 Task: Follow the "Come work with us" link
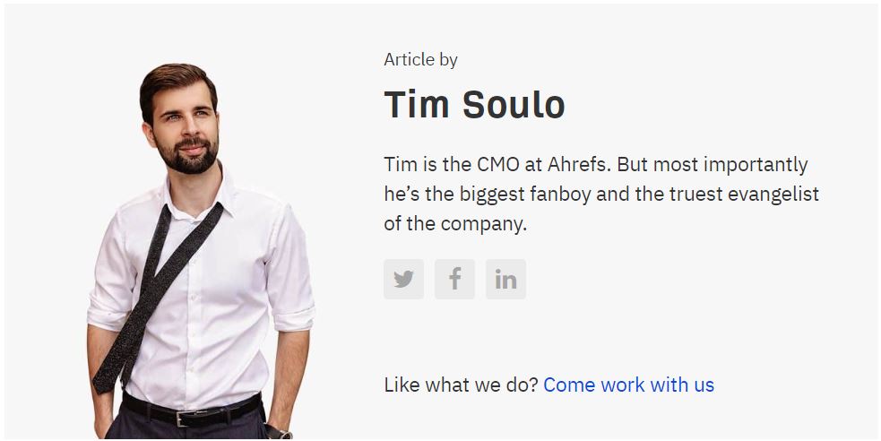pos(628,385)
